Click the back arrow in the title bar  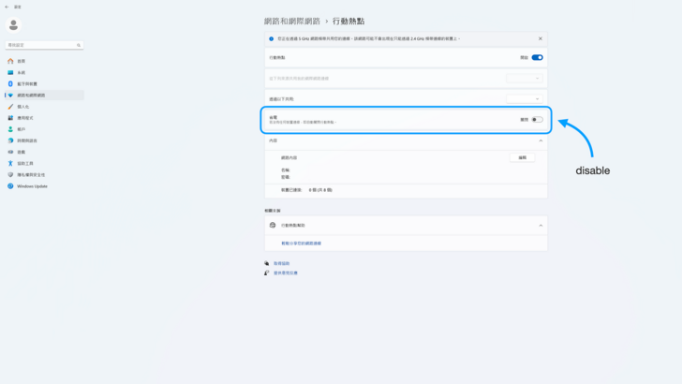click(x=6, y=5)
